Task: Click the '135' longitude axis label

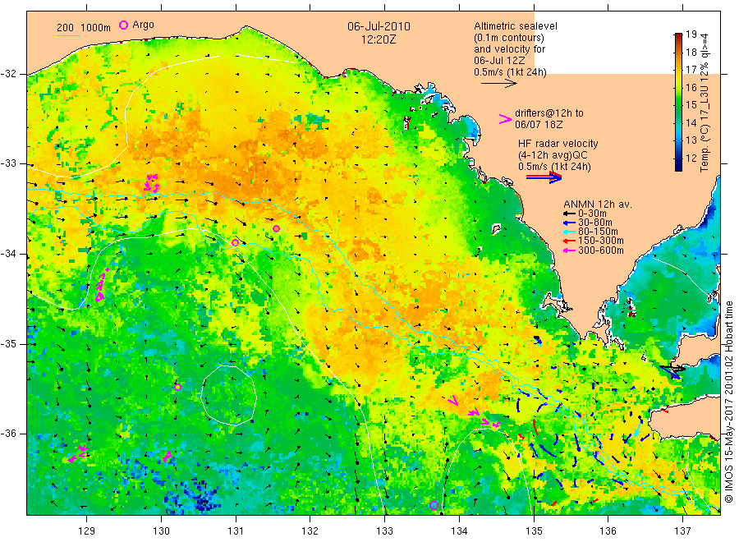Action: point(534,531)
